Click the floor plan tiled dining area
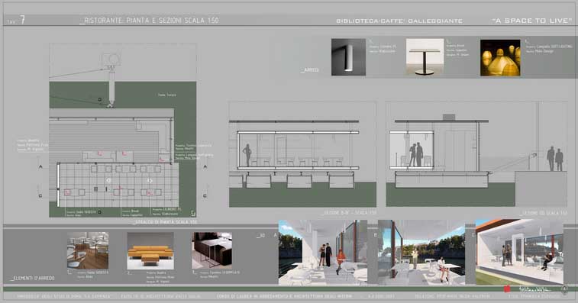Image resolution: width=578 pixels, height=303 pixels. (118, 185)
